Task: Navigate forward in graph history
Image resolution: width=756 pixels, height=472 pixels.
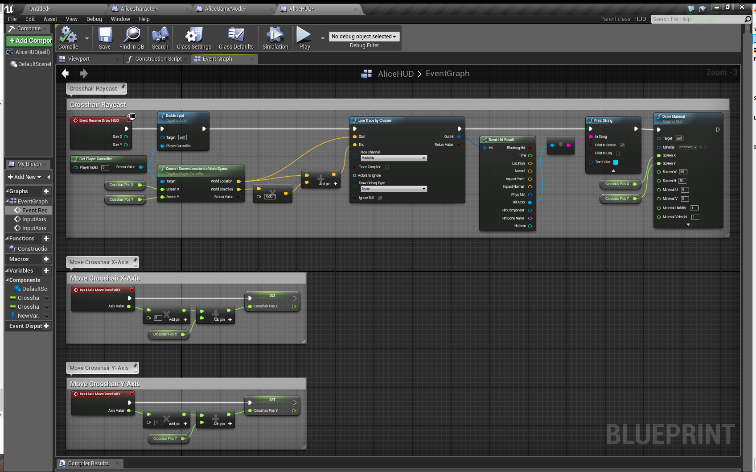Action: 84,73
